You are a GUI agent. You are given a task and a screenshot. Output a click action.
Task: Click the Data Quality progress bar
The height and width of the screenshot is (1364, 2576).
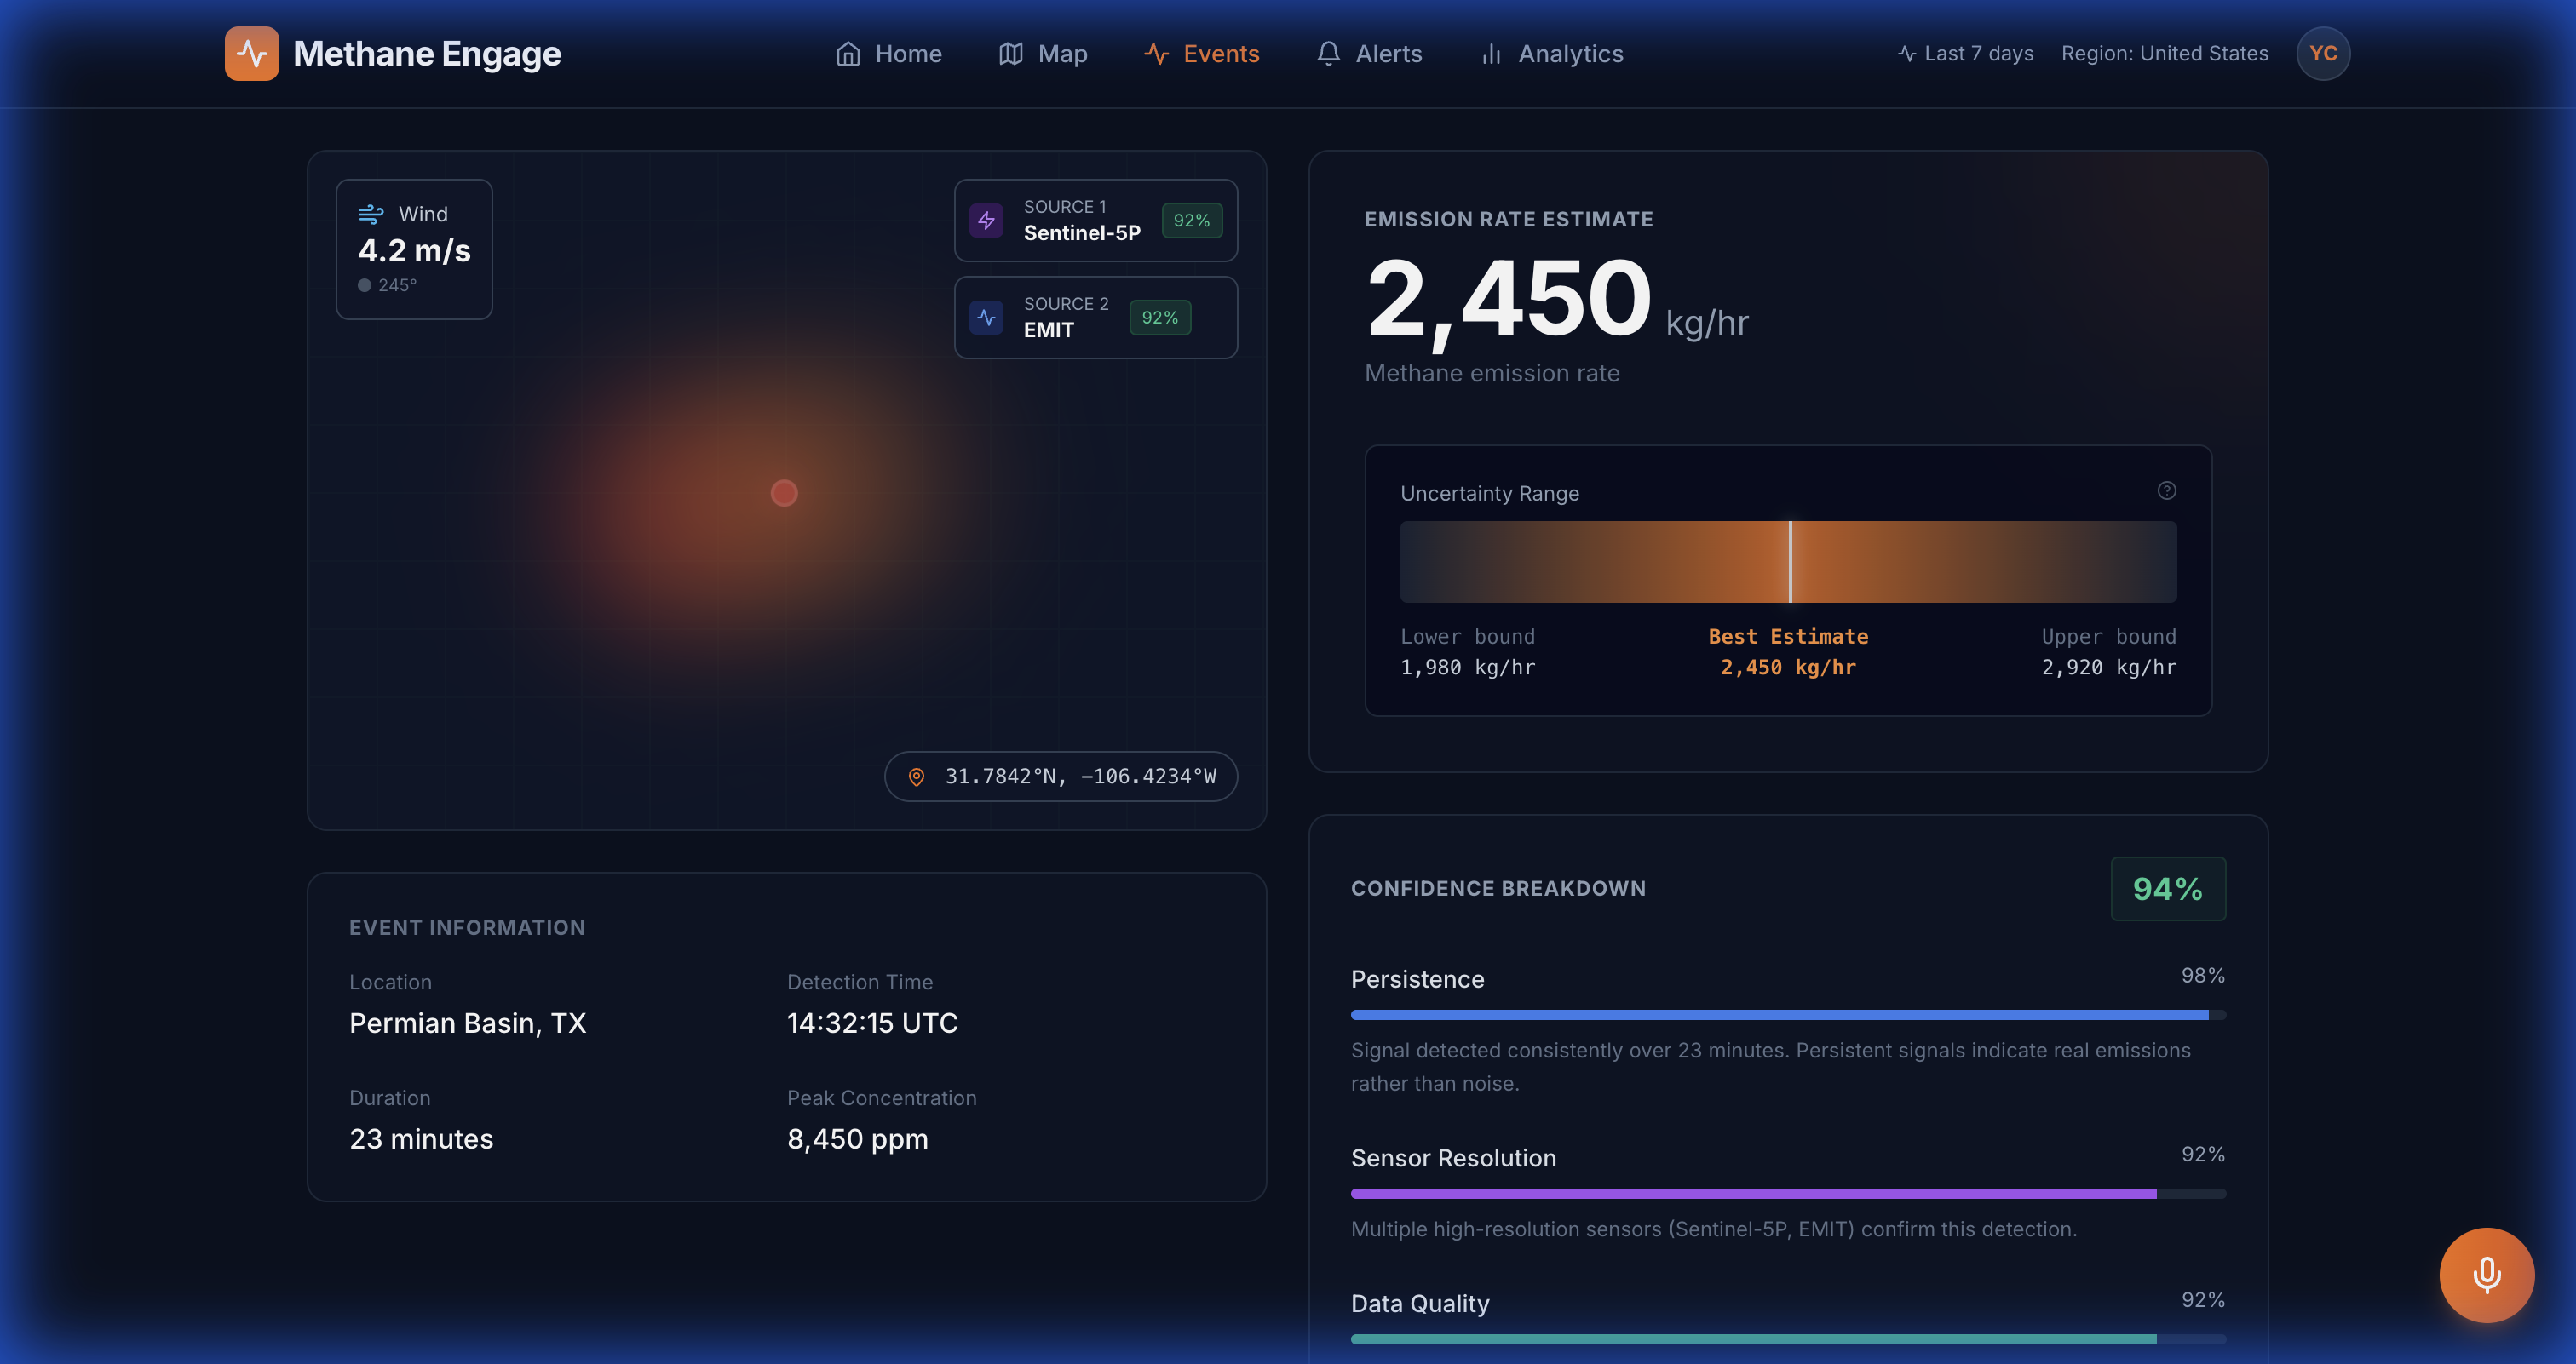[1787, 1338]
